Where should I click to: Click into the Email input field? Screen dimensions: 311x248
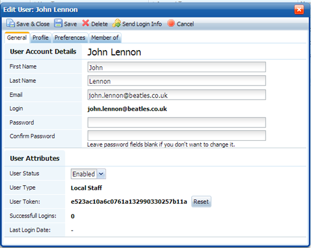[x=176, y=95]
